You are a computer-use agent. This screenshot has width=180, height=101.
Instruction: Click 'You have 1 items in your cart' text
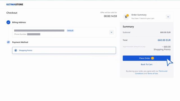(x=143, y=19)
